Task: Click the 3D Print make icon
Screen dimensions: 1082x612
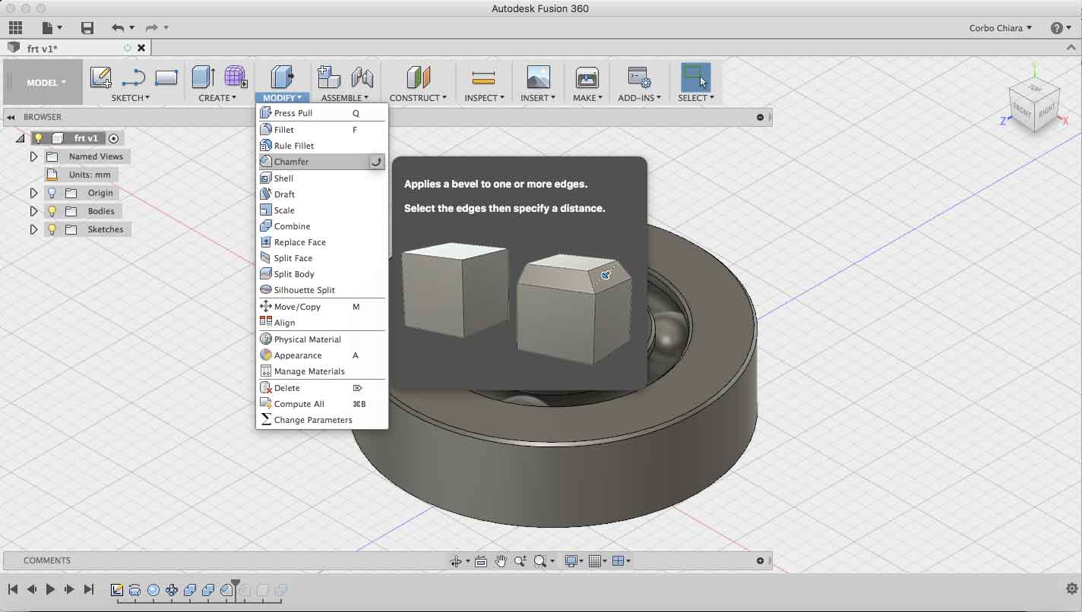Action: pyautogui.click(x=587, y=77)
